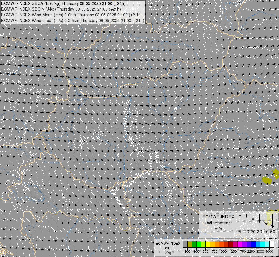The height and width of the screenshot is (257, 279).
Task: Click the 3000 label on CAPE scale
Action: pyautogui.click(x=260, y=252)
